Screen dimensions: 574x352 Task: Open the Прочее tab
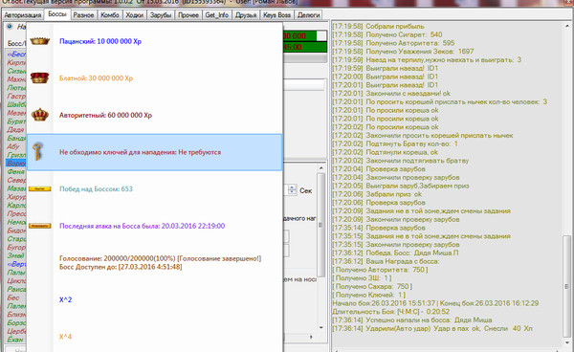point(188,15)
